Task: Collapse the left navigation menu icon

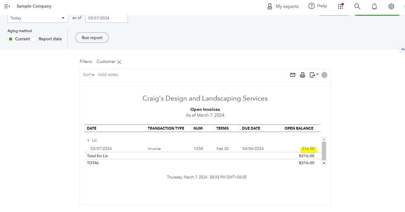Action: click(x=7, y=6)
